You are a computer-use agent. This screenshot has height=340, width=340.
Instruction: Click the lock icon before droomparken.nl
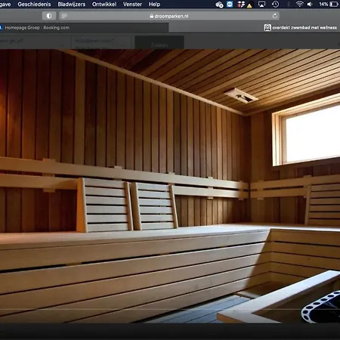pos(152,16)
